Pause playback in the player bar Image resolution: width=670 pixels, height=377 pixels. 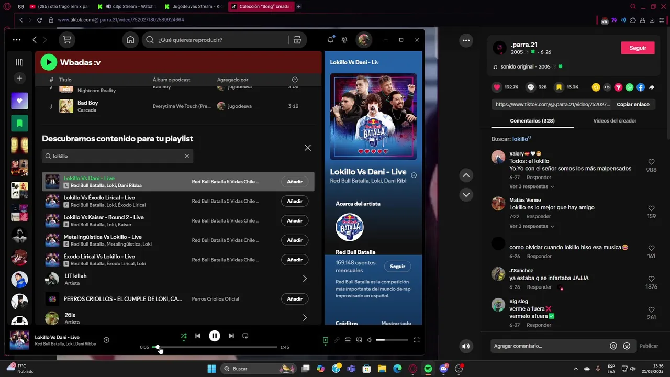click(x=215, y=336)
